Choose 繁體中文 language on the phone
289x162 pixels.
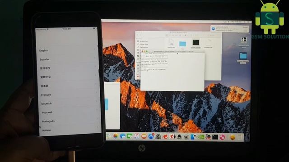click(x=46, y=77)
